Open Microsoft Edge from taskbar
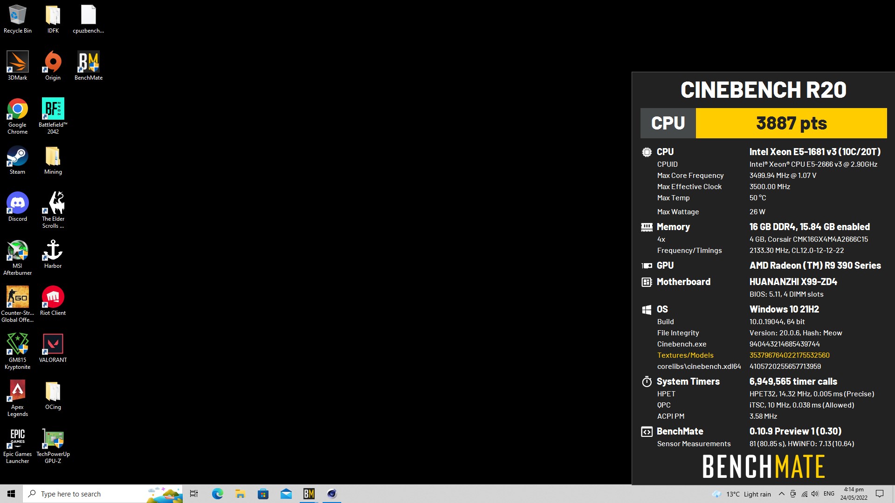Screen dimensions: 895x503 217,494
